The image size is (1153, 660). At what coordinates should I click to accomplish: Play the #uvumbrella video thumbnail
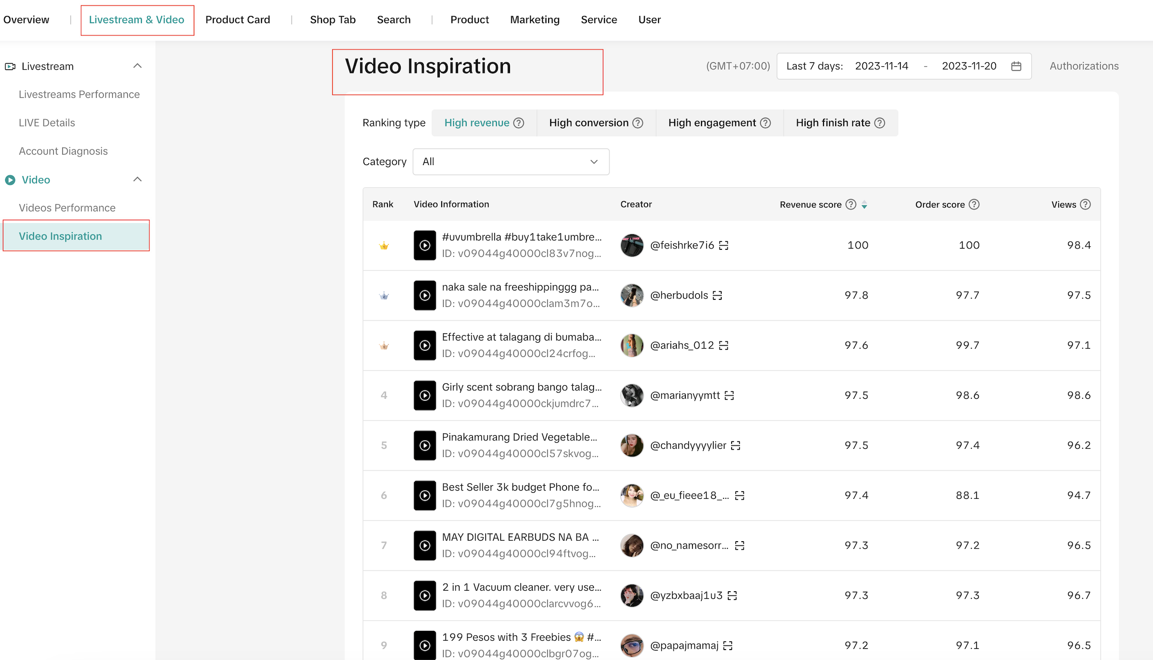(425, 245)
